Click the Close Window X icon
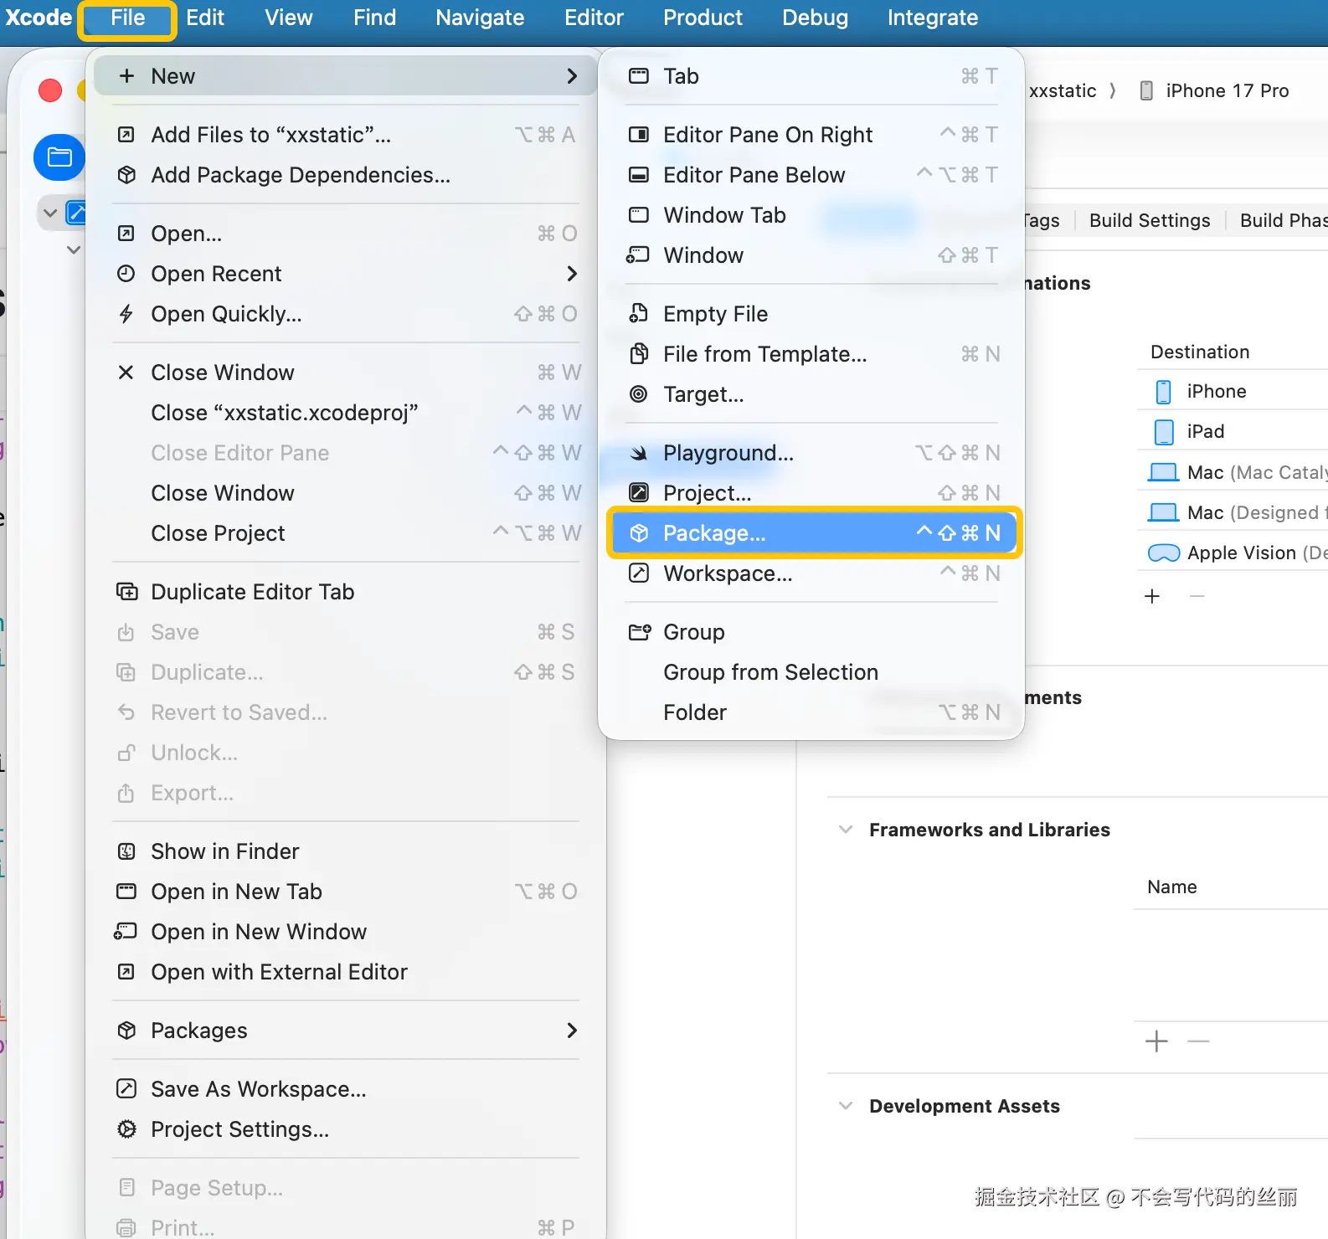 tap(126, 373)
